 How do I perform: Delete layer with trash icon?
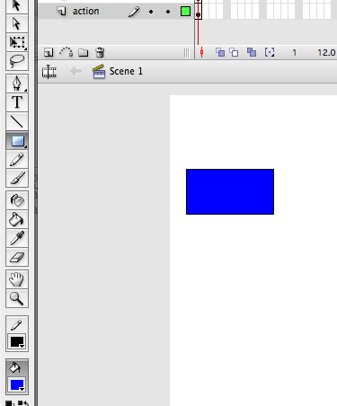pyautogui.click(x=100, y=53)
